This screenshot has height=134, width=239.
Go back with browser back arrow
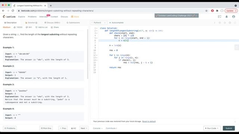[x=3, y=11]
